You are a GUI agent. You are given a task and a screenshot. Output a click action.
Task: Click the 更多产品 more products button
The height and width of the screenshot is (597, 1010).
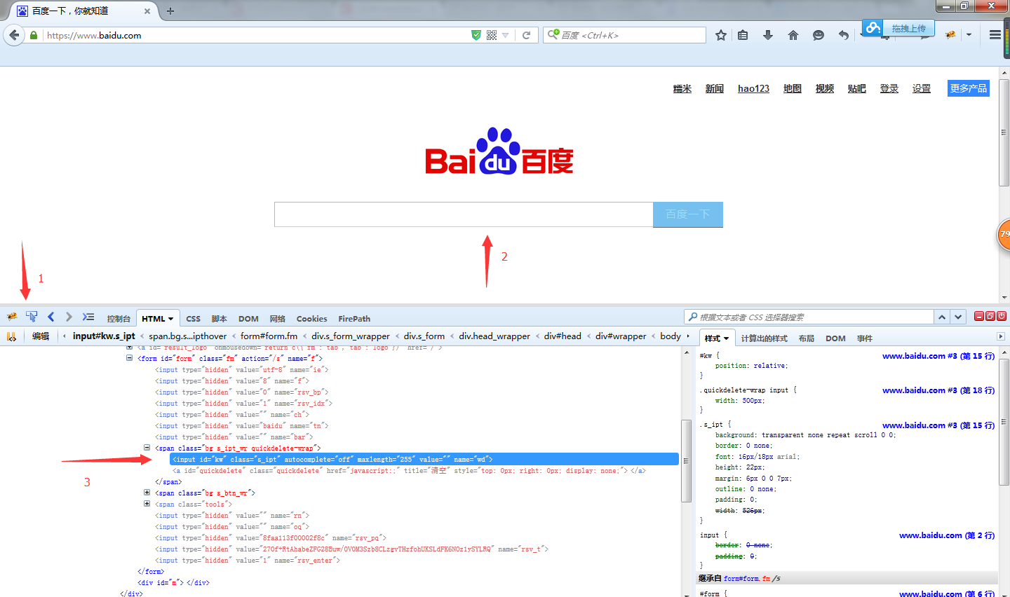[969, 88]
